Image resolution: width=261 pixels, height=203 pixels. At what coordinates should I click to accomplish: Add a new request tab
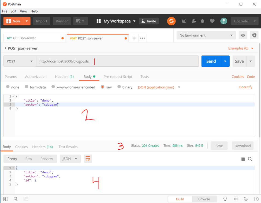[x=134, y=38]
